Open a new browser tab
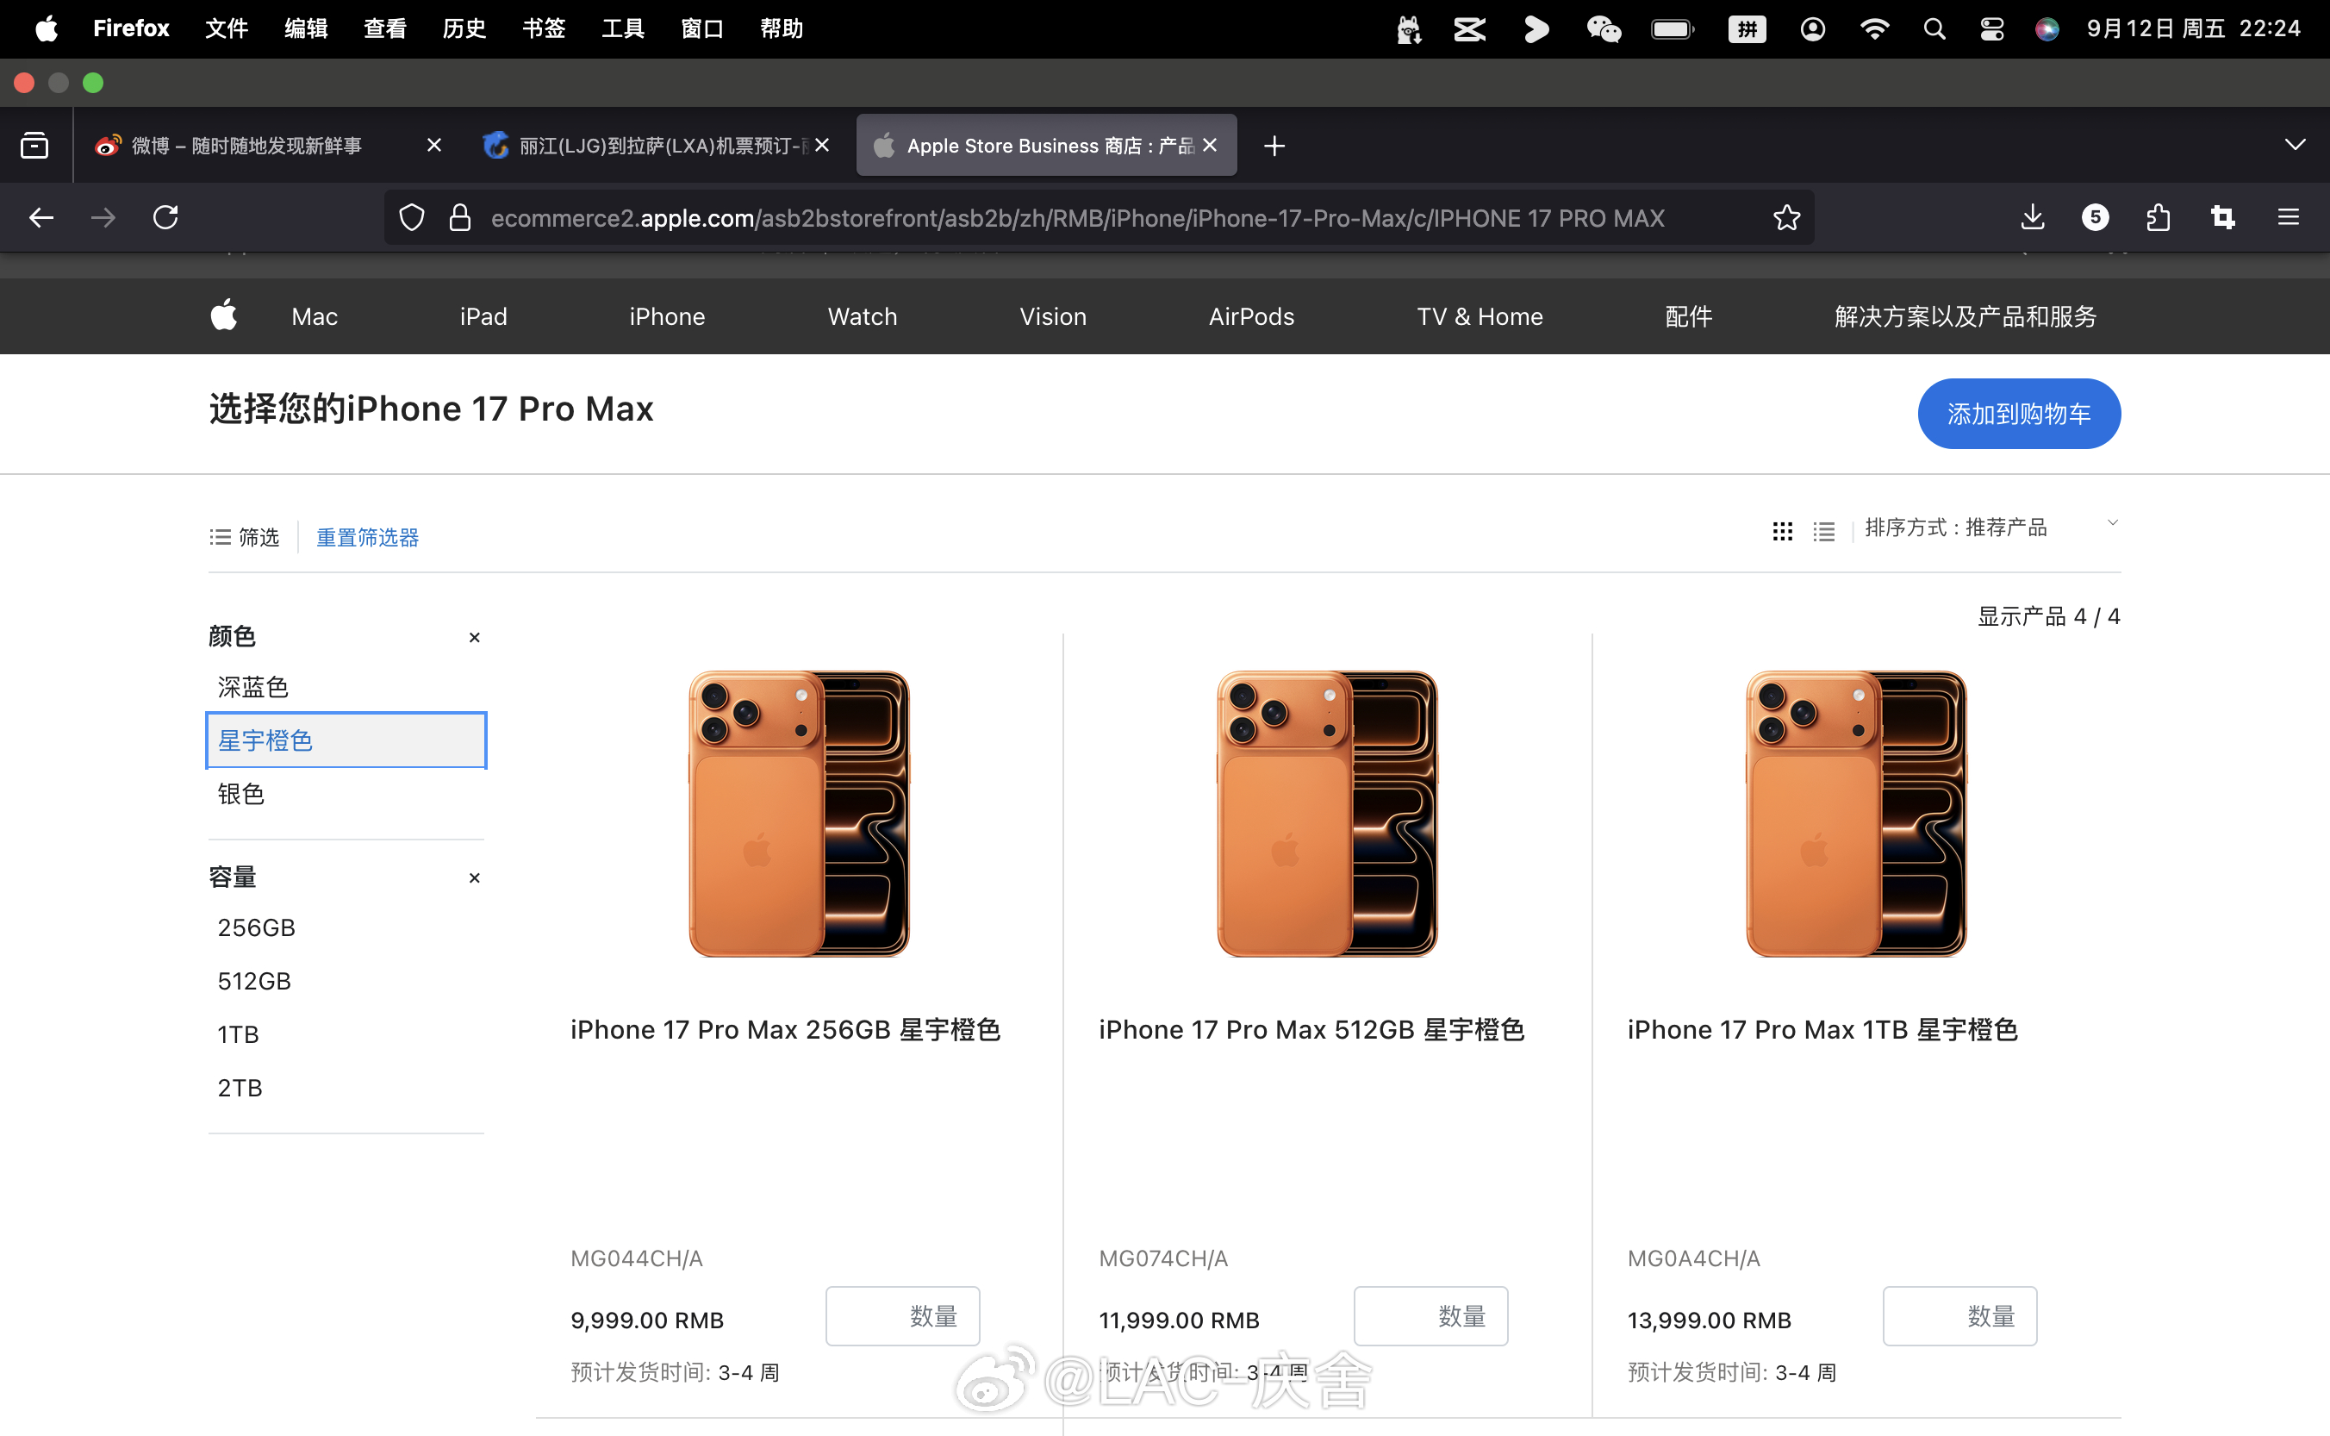Image resolution: width=2330 pixels, height=1436 pixels. pos(1274,146)
